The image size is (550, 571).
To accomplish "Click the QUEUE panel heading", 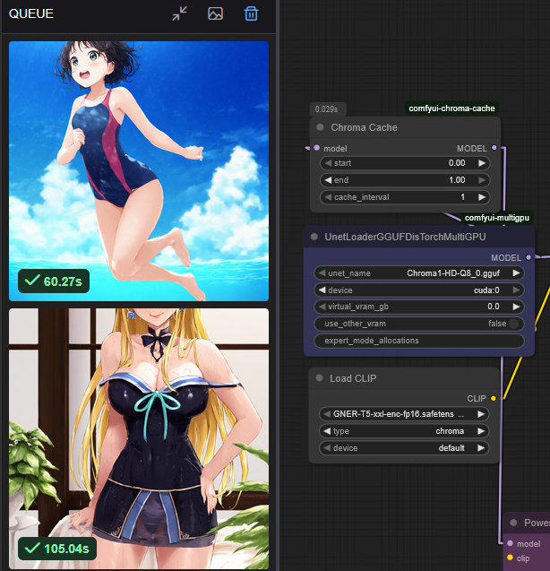I will (31, 13).
